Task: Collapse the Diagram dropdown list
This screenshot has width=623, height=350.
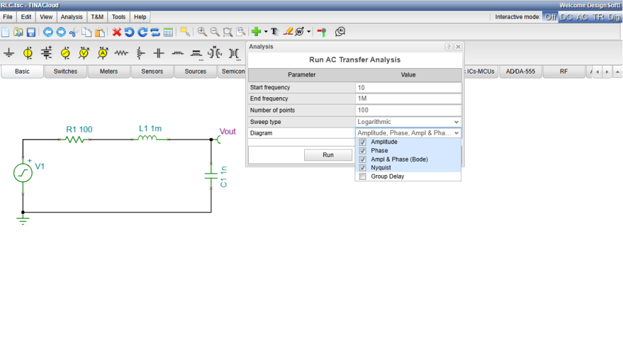Action: (408, 133)
